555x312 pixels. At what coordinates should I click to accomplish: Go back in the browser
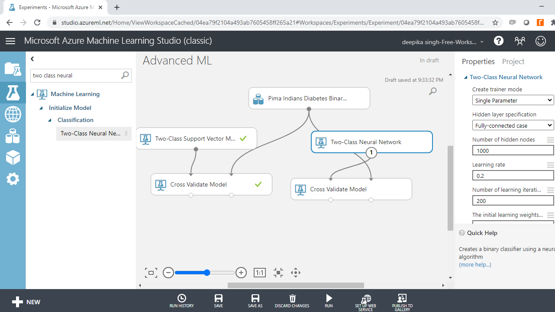10,23
